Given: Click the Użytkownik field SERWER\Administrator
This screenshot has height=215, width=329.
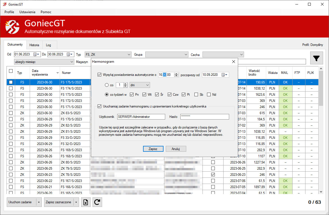Looking at the screenshot, I should [x=141, y=117].
